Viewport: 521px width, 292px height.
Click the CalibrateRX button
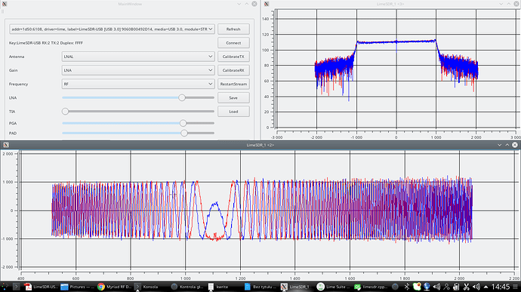pos(233,70)
